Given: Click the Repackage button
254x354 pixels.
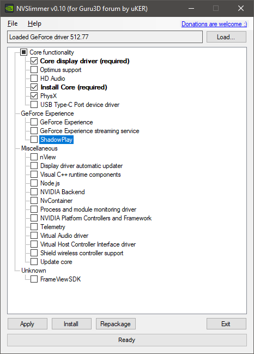Looking at the screenshot, I should [116, 324].
